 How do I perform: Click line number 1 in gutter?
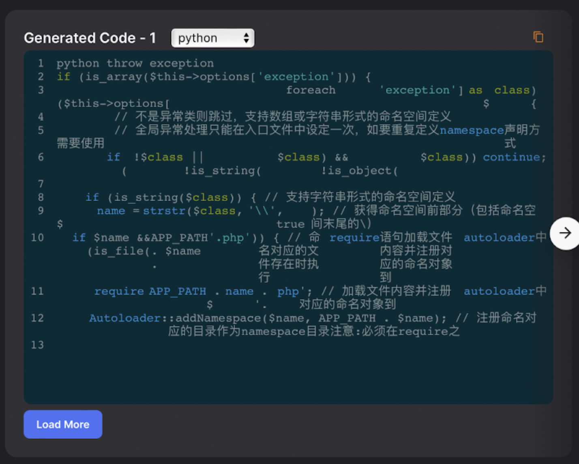click(41, 63)
